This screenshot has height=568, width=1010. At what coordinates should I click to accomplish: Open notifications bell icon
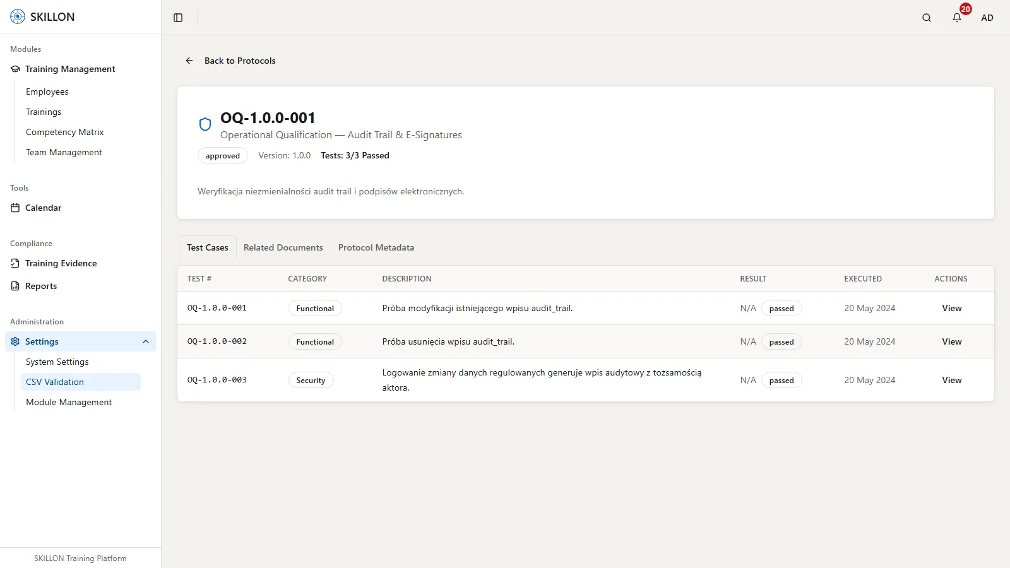957,18
